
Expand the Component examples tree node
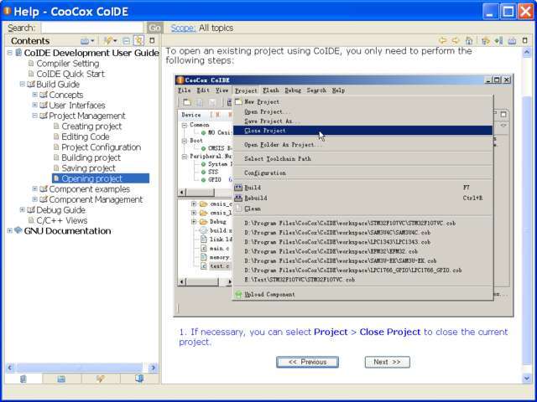[35, 188]
